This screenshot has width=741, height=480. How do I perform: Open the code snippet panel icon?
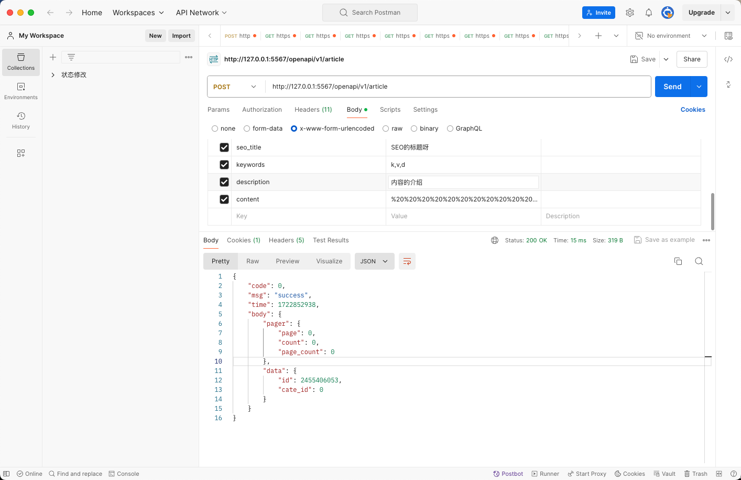pyautogui.click(x=728, y=59)
